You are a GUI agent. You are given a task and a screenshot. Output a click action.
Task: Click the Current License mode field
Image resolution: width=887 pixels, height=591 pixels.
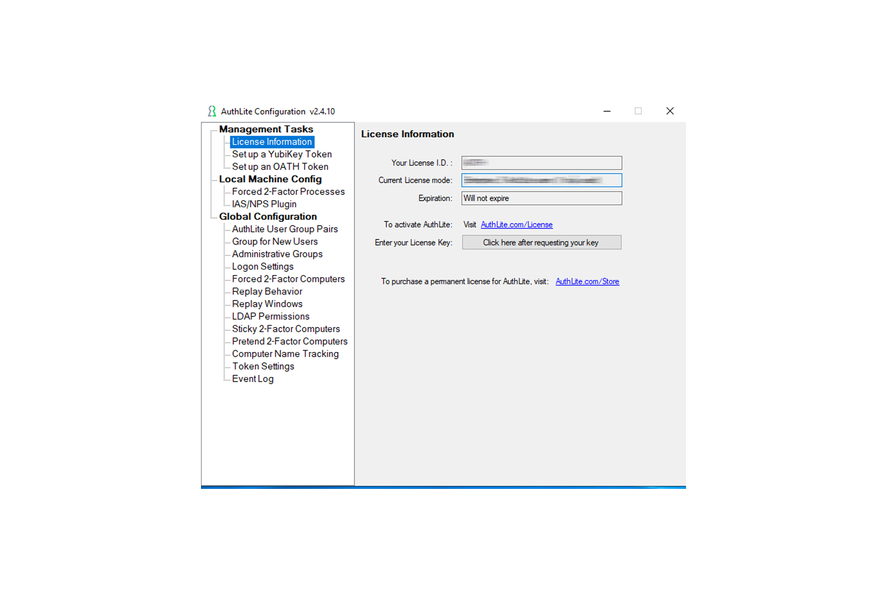point(541,180)
